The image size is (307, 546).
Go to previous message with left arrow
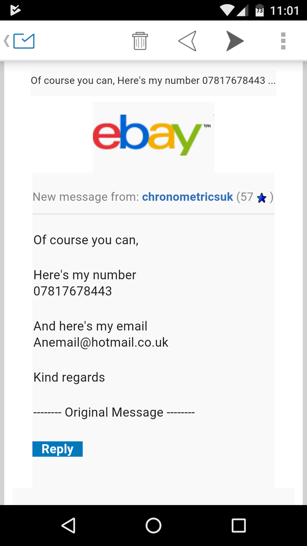pyautogui.click(x=188, y=41)
